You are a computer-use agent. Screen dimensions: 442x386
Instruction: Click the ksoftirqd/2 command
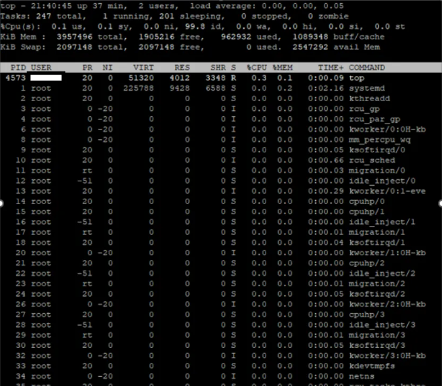[377, 294]
